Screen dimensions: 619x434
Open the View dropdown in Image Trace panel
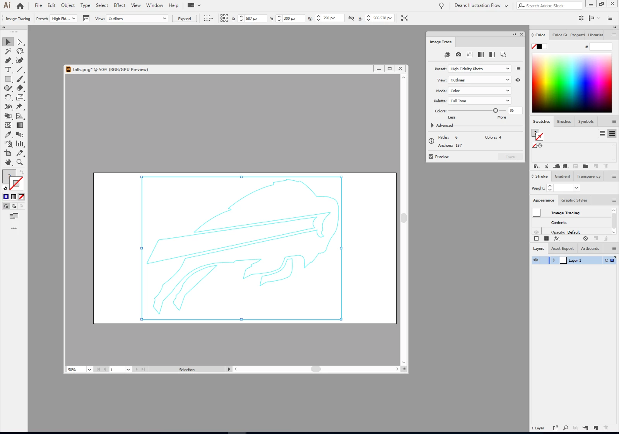pyautogui.click(x=480, y=80)
